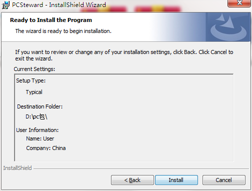Screen dimensions: 252x191
Task: Close the InstallShield Wizard window
Action: 239,3
